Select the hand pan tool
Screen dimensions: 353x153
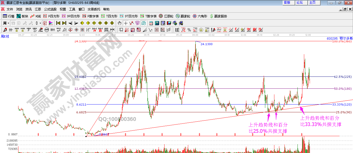pyautogui.click(x=119, y=23)
